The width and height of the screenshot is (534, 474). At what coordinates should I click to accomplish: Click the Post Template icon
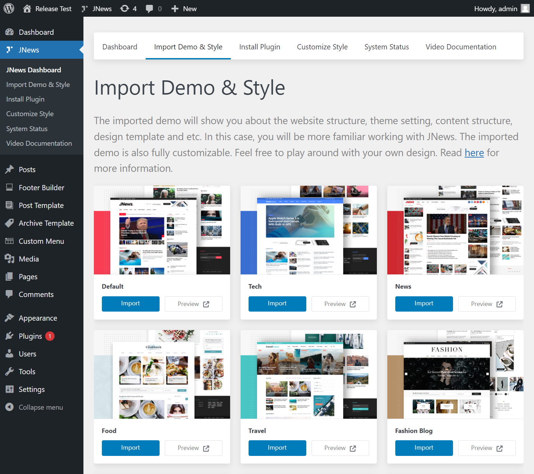[x=9, y=205]
